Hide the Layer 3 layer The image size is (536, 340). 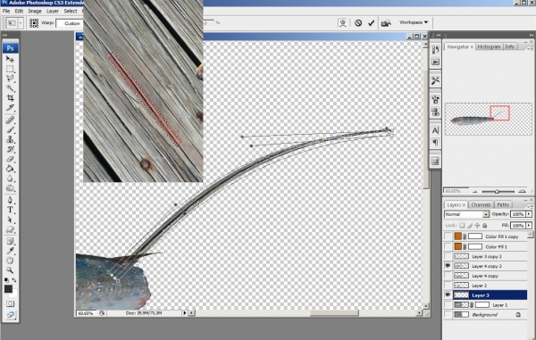coord(448,295)
